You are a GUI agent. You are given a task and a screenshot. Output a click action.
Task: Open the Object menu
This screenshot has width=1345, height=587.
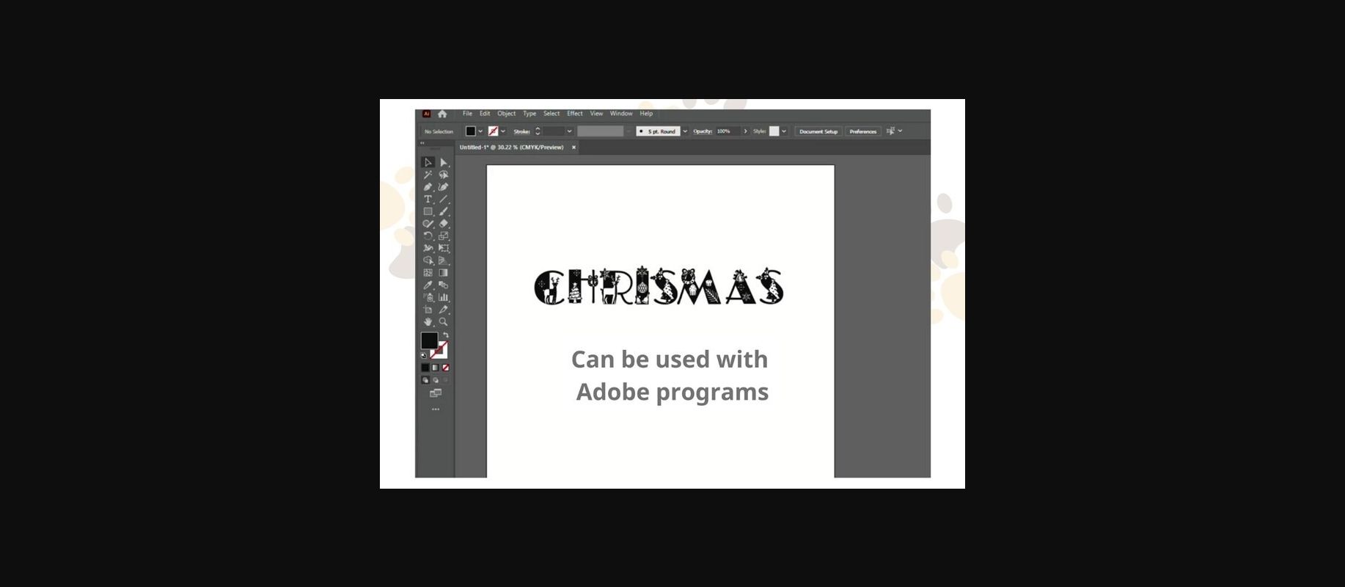point(506,114)
